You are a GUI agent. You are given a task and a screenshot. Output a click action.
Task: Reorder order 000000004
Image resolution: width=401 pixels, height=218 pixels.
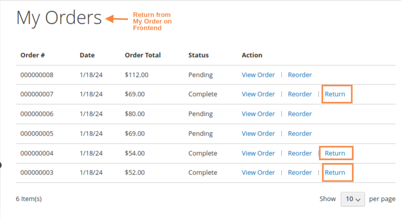pyautogui.click(x=299, y=153)
